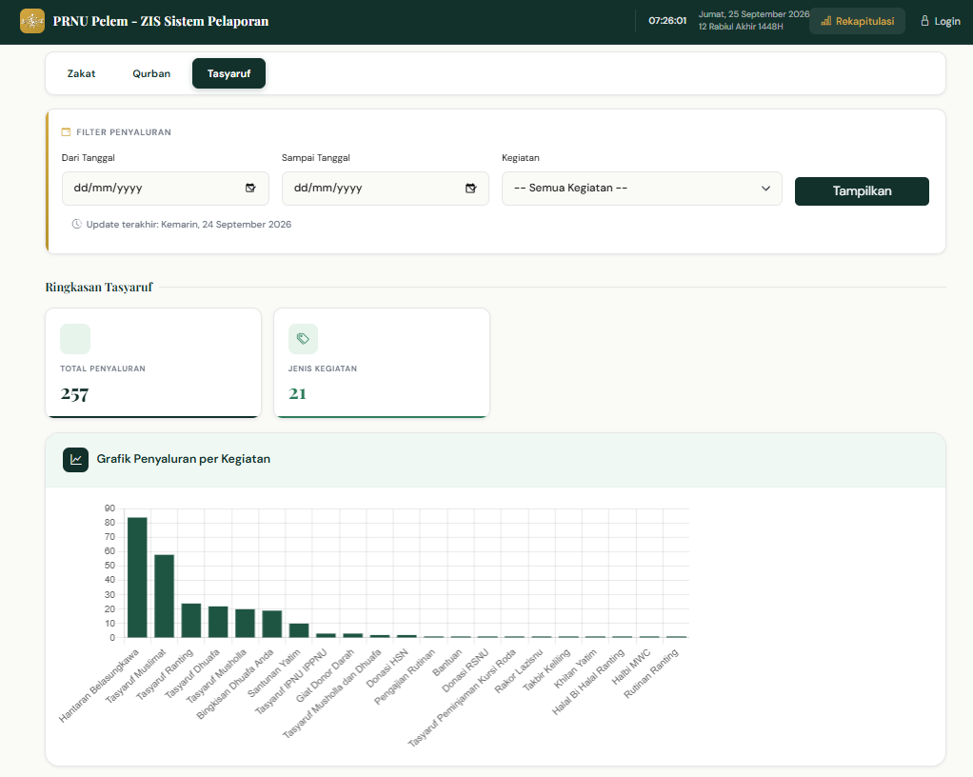Switch to the Zakat tab

[x=81, y=73]
